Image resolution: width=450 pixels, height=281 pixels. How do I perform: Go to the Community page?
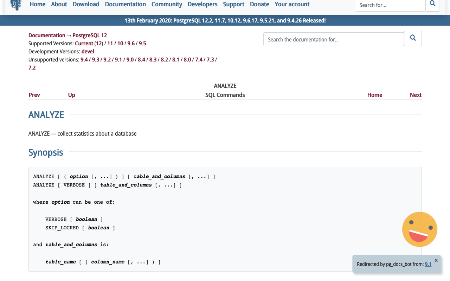(167, 4)
